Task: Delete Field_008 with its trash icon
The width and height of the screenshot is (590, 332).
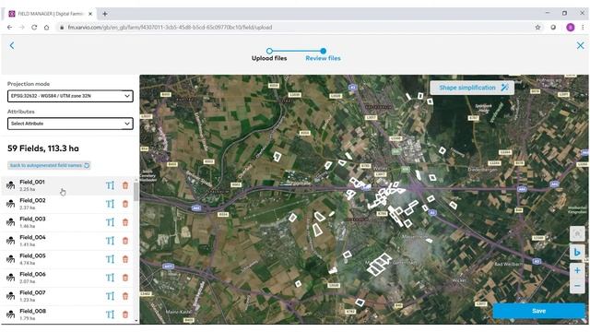Action: [125, 314]
